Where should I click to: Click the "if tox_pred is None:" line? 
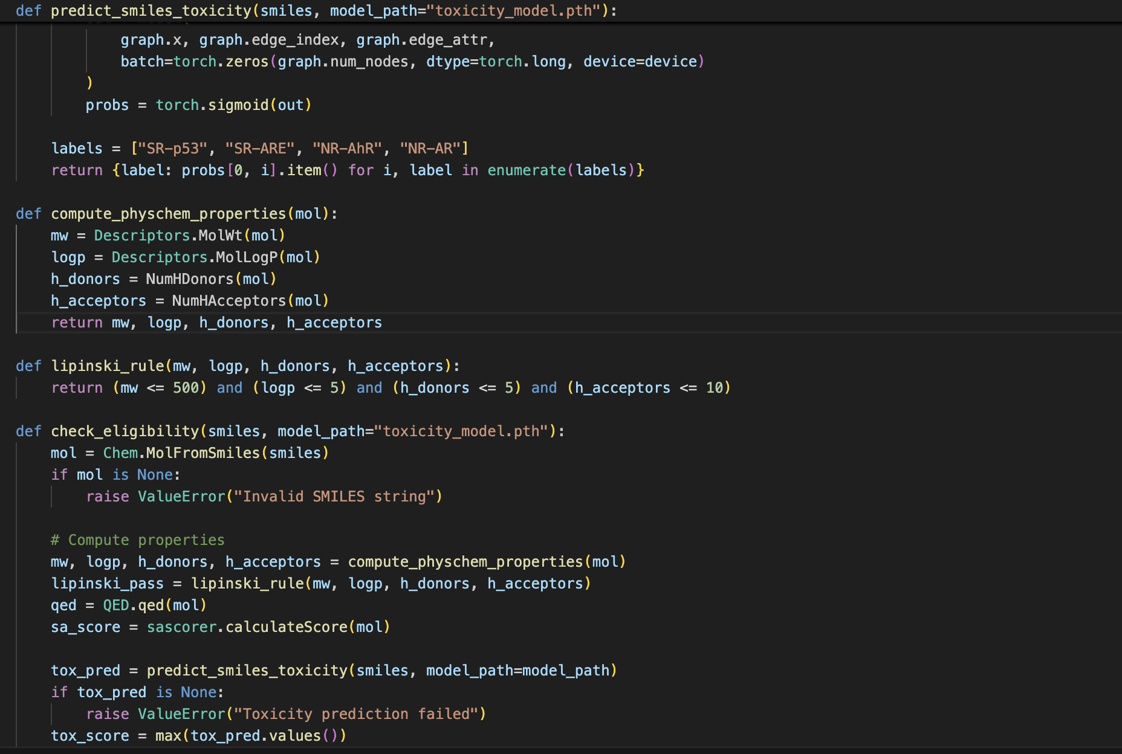pyautogui.click(x=137, y=692)
